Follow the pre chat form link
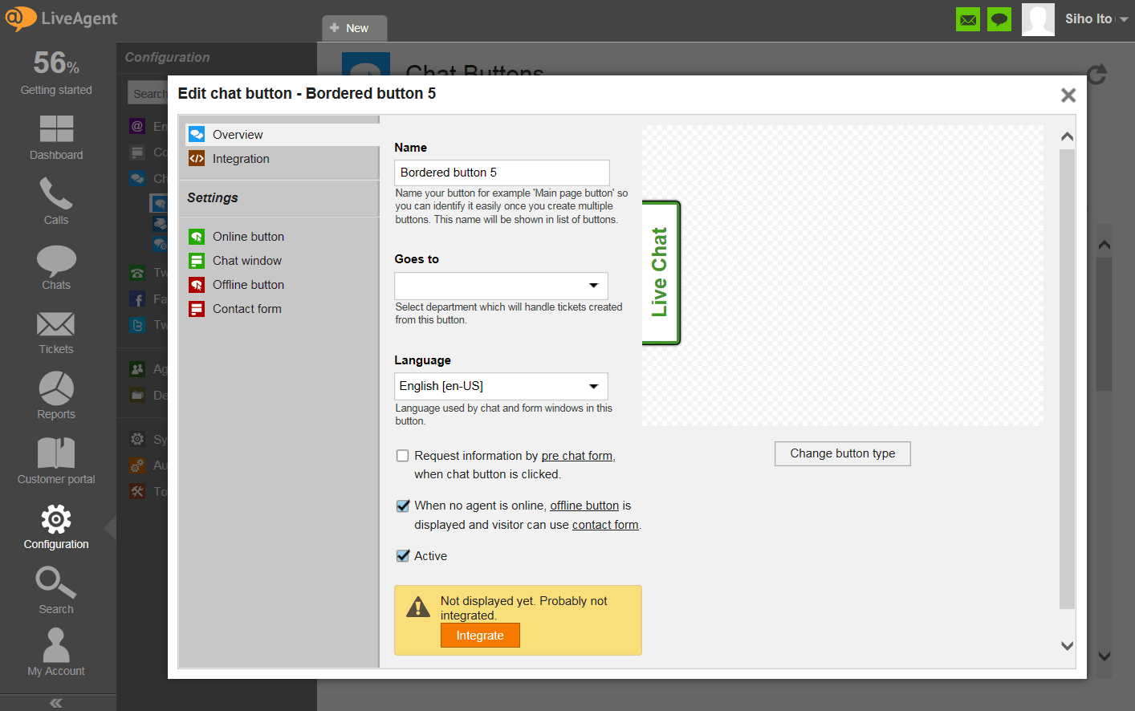Image resolution: width=1135 pixels, height=711 pixels. tap(577, 456)
